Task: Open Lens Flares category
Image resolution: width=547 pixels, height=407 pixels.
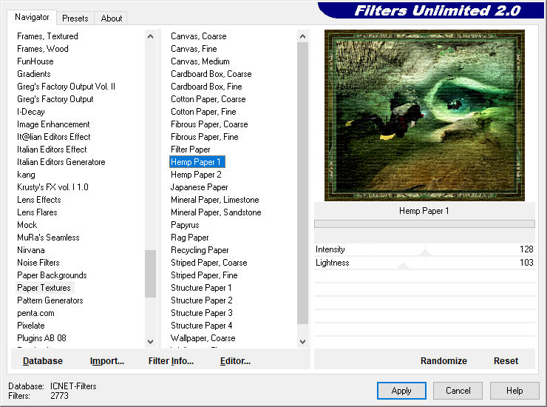Action: click(x=37, y=212)
